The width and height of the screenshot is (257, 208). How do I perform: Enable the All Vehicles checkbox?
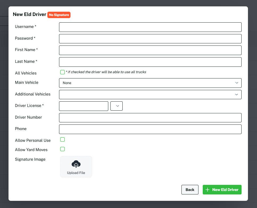coord(63,72)
